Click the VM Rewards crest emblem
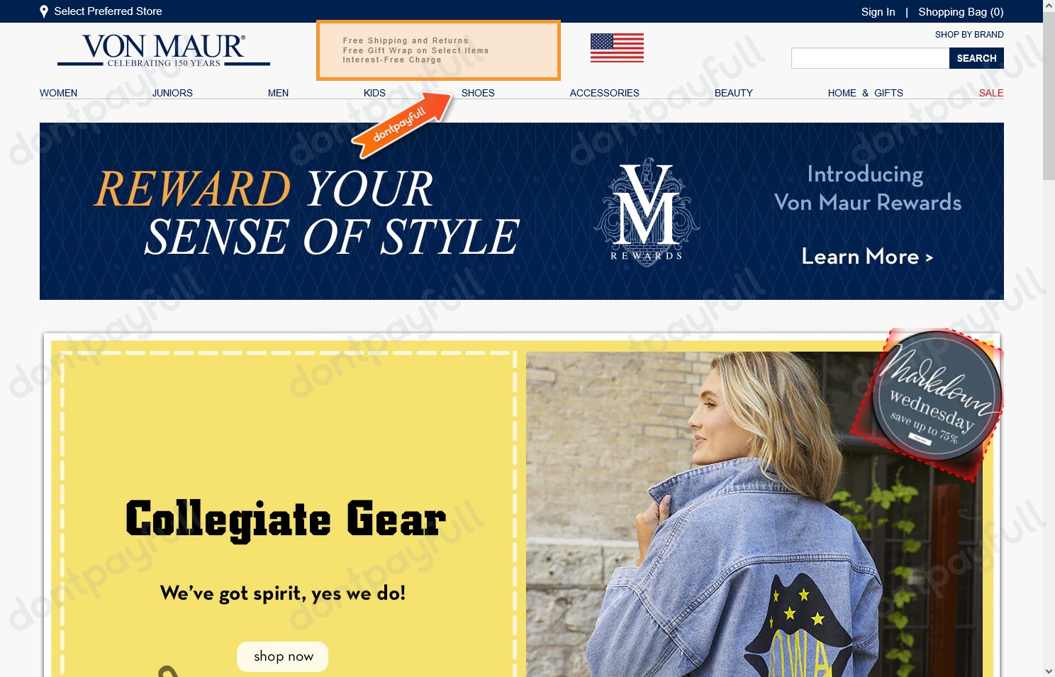Screen dimensions: 1055x677 [646, 211]
